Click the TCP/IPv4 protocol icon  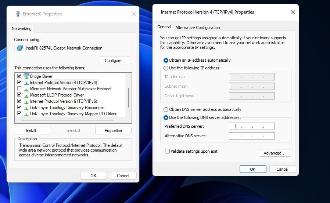(26, 83)
